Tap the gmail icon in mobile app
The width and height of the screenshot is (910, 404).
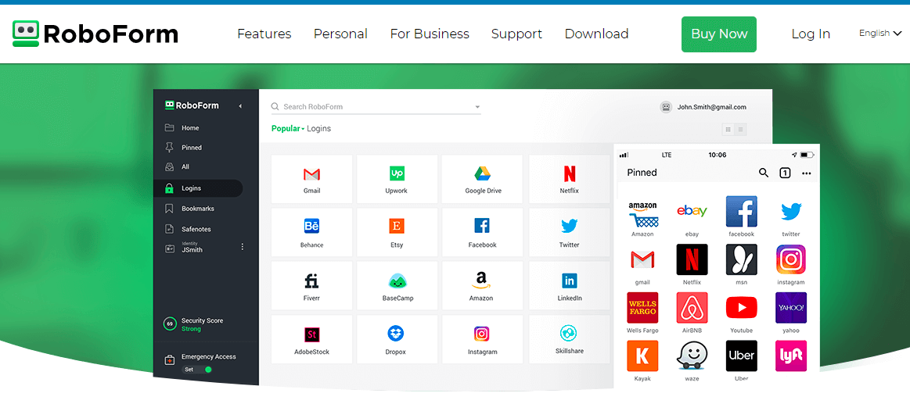642,259
